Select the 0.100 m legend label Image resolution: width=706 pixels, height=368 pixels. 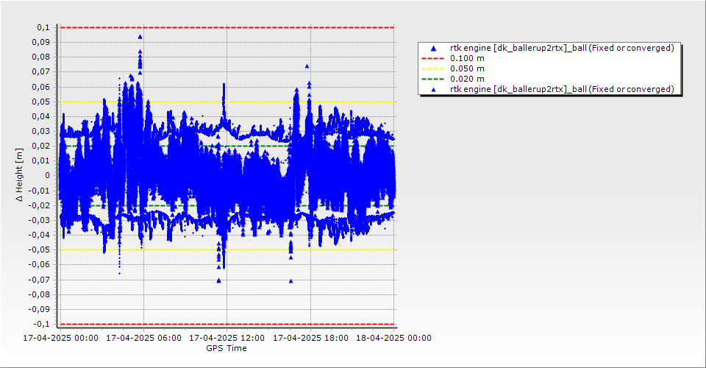[x=467, y=58]
